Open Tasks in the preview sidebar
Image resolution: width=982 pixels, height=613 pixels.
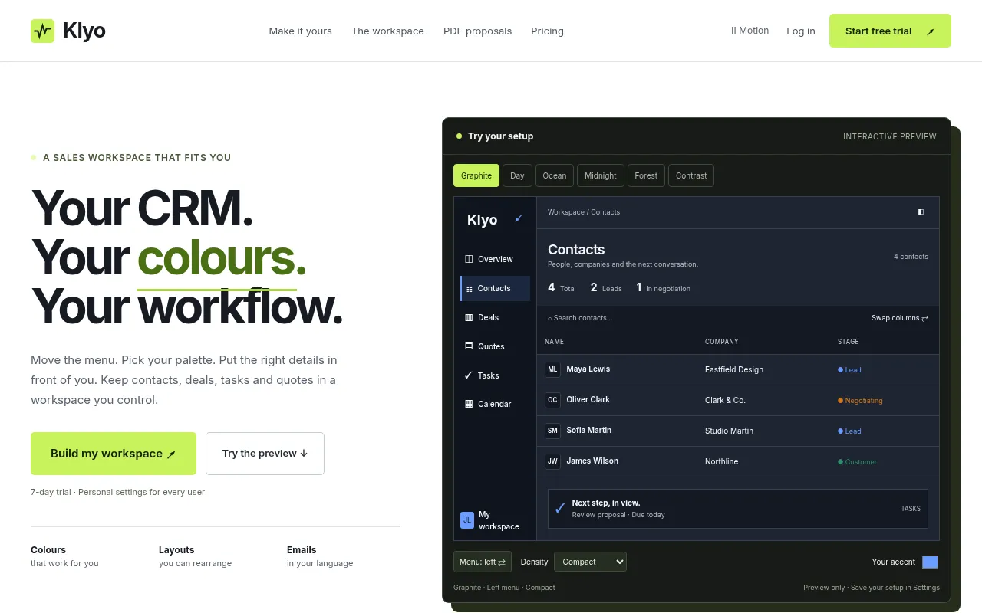click(x=495, y=375)
